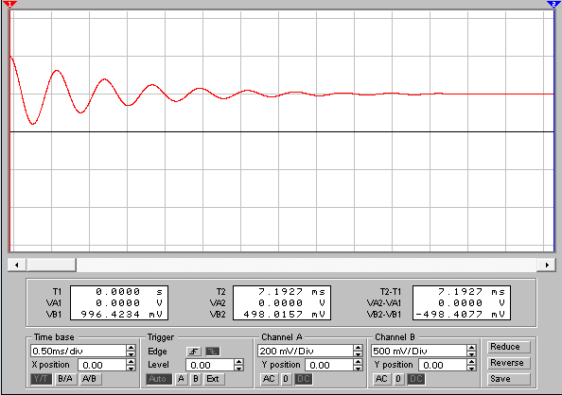Increase Channel A Y position

pyautogui.click(x=358, y=362)
